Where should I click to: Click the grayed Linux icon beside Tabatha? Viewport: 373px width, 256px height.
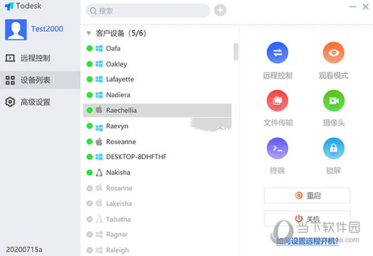coord(99,219)
